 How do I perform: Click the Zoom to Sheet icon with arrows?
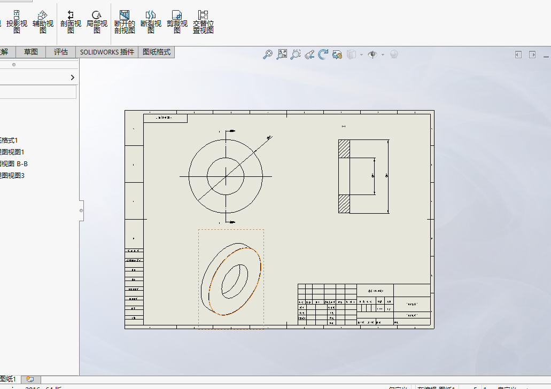282,55
